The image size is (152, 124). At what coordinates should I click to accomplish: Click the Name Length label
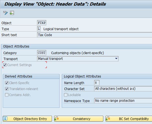click(x=74, y=83)
